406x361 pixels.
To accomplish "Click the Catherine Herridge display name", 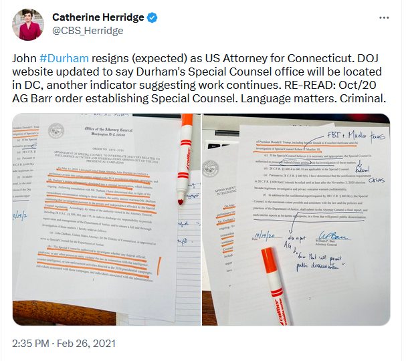I will tap(98, 17).
